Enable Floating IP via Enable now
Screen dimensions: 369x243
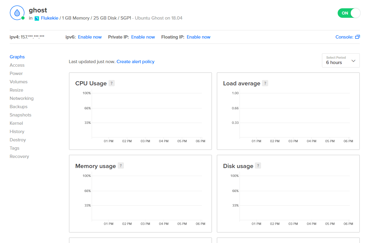pyautogui.click(x=198, y=37)
